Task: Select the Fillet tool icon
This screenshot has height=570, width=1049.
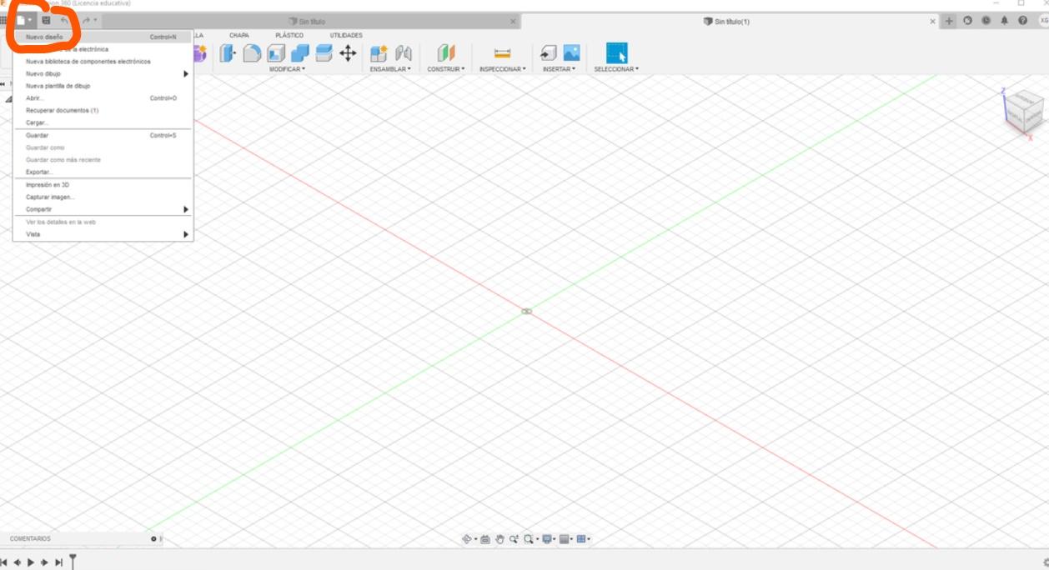Action: coord(252,53)
